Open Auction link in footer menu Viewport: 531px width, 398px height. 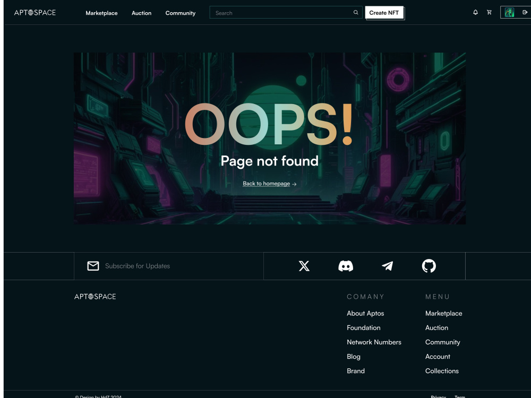[x=437, y=327]
